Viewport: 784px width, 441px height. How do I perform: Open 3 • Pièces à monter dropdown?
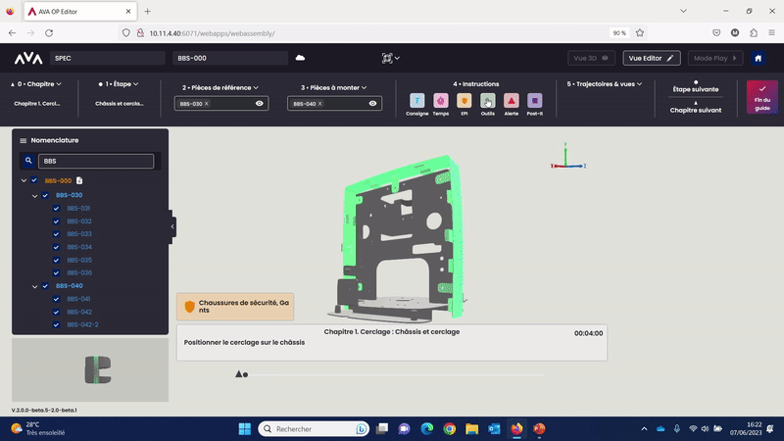(x=334, y=87)
